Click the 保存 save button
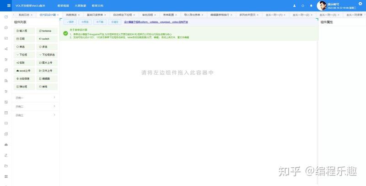Viewport: 366px width, 186px height. [70, 22]
